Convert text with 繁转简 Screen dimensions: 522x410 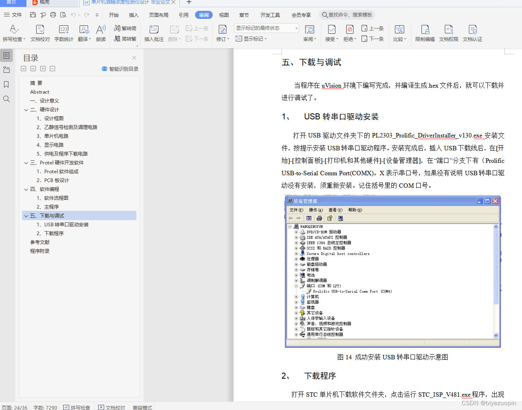tap(125, 28)
